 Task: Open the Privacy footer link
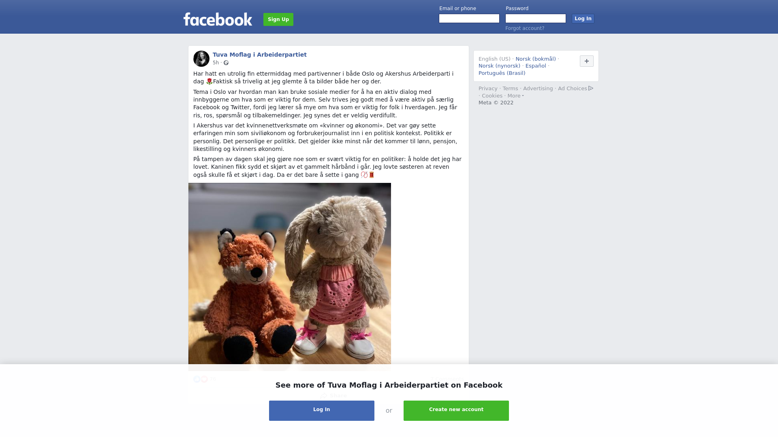click(488, 89)
